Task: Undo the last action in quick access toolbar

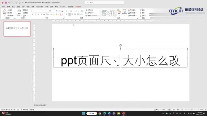Action: pos(9,3)
